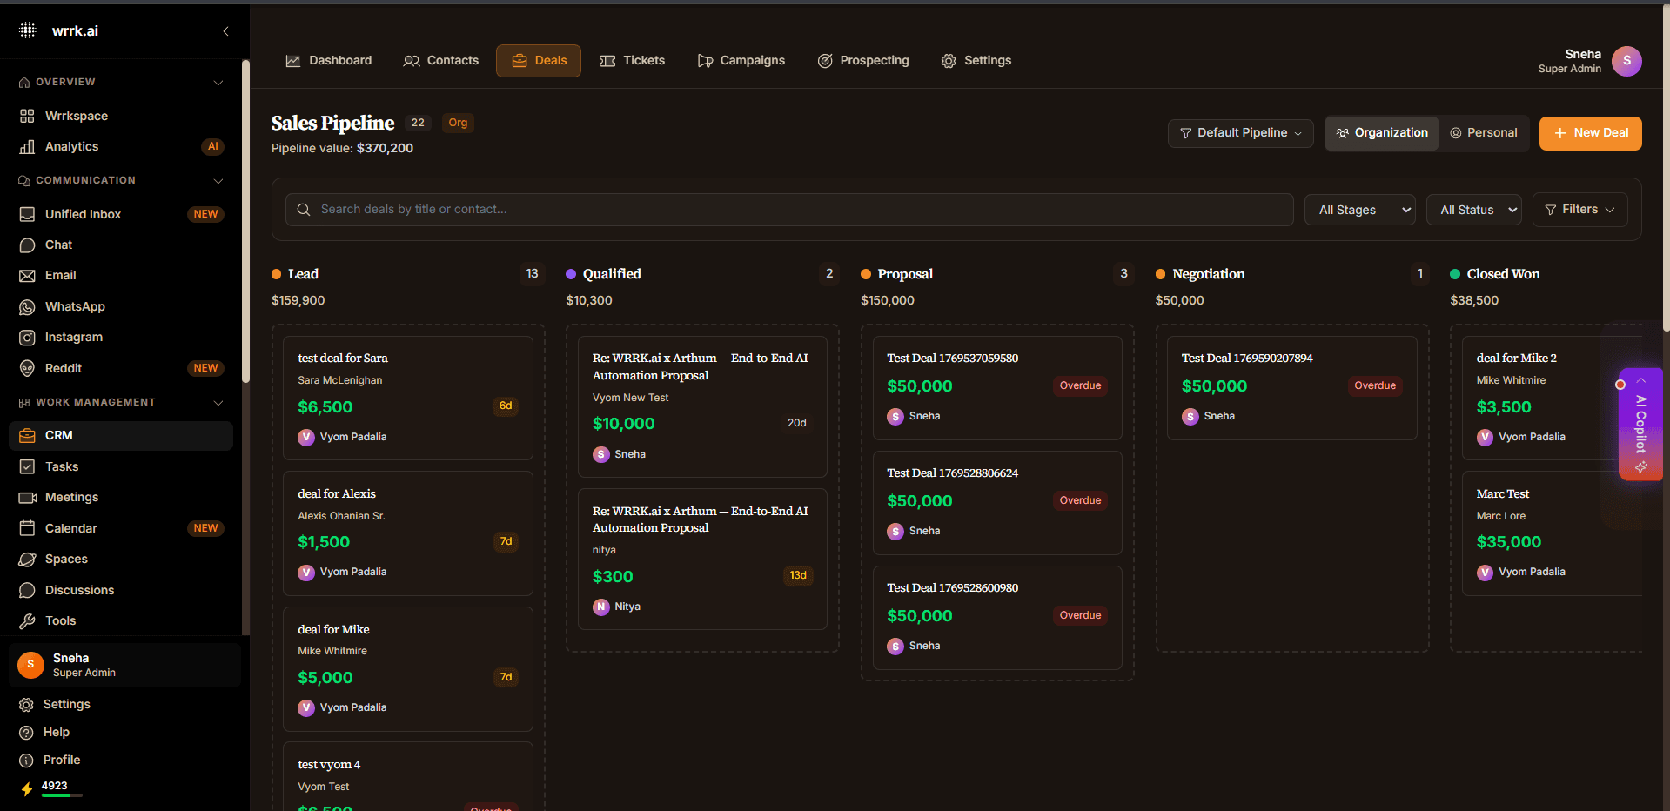Open the All Stages dropdown

pos(1358,209)
